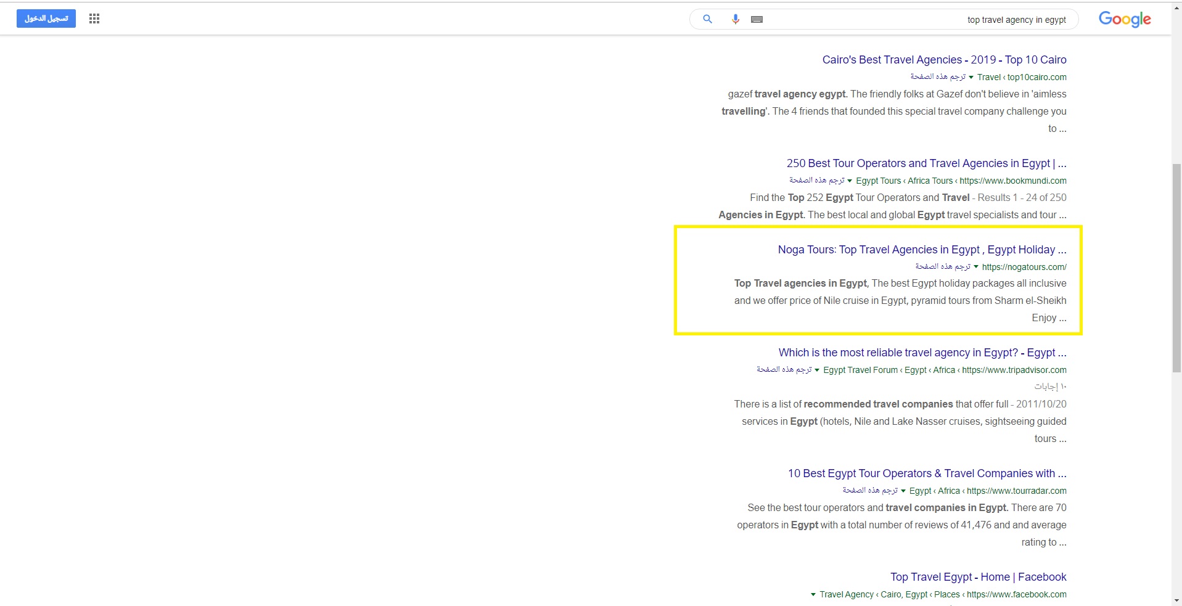Expand dropdown arrow beside tourradar.com URL
Viewport: 1182px width, 606px height.
coord(903,491)
